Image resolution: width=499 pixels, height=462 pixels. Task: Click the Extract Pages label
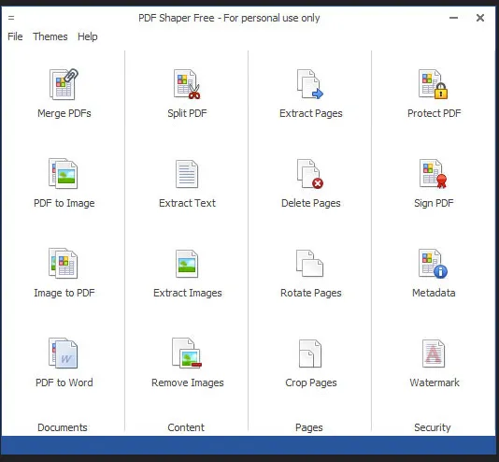point(311,113)
